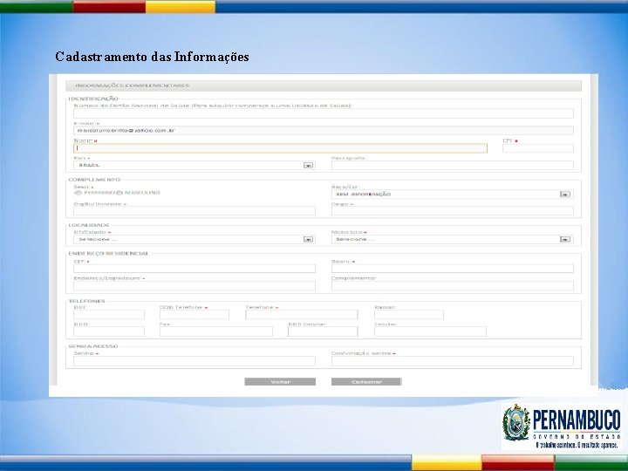This screenshot has width=628, height=471.
Task: Expand the Município dropdown
Action: click(x=452, y=239)
